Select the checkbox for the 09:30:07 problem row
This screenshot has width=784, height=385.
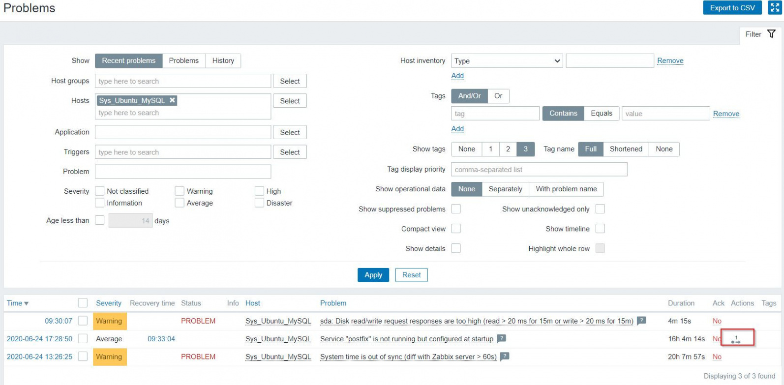click(x=83, y=321)
